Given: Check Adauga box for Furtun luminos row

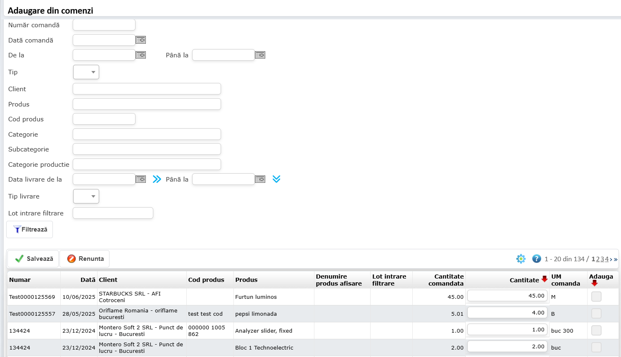Looking at the screenshot, I should click(596, 296).
